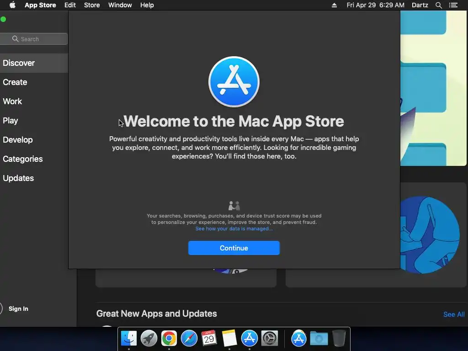Screen dimensions: 468x351
Task: Open the Apple menu
Action: point(12,5)
